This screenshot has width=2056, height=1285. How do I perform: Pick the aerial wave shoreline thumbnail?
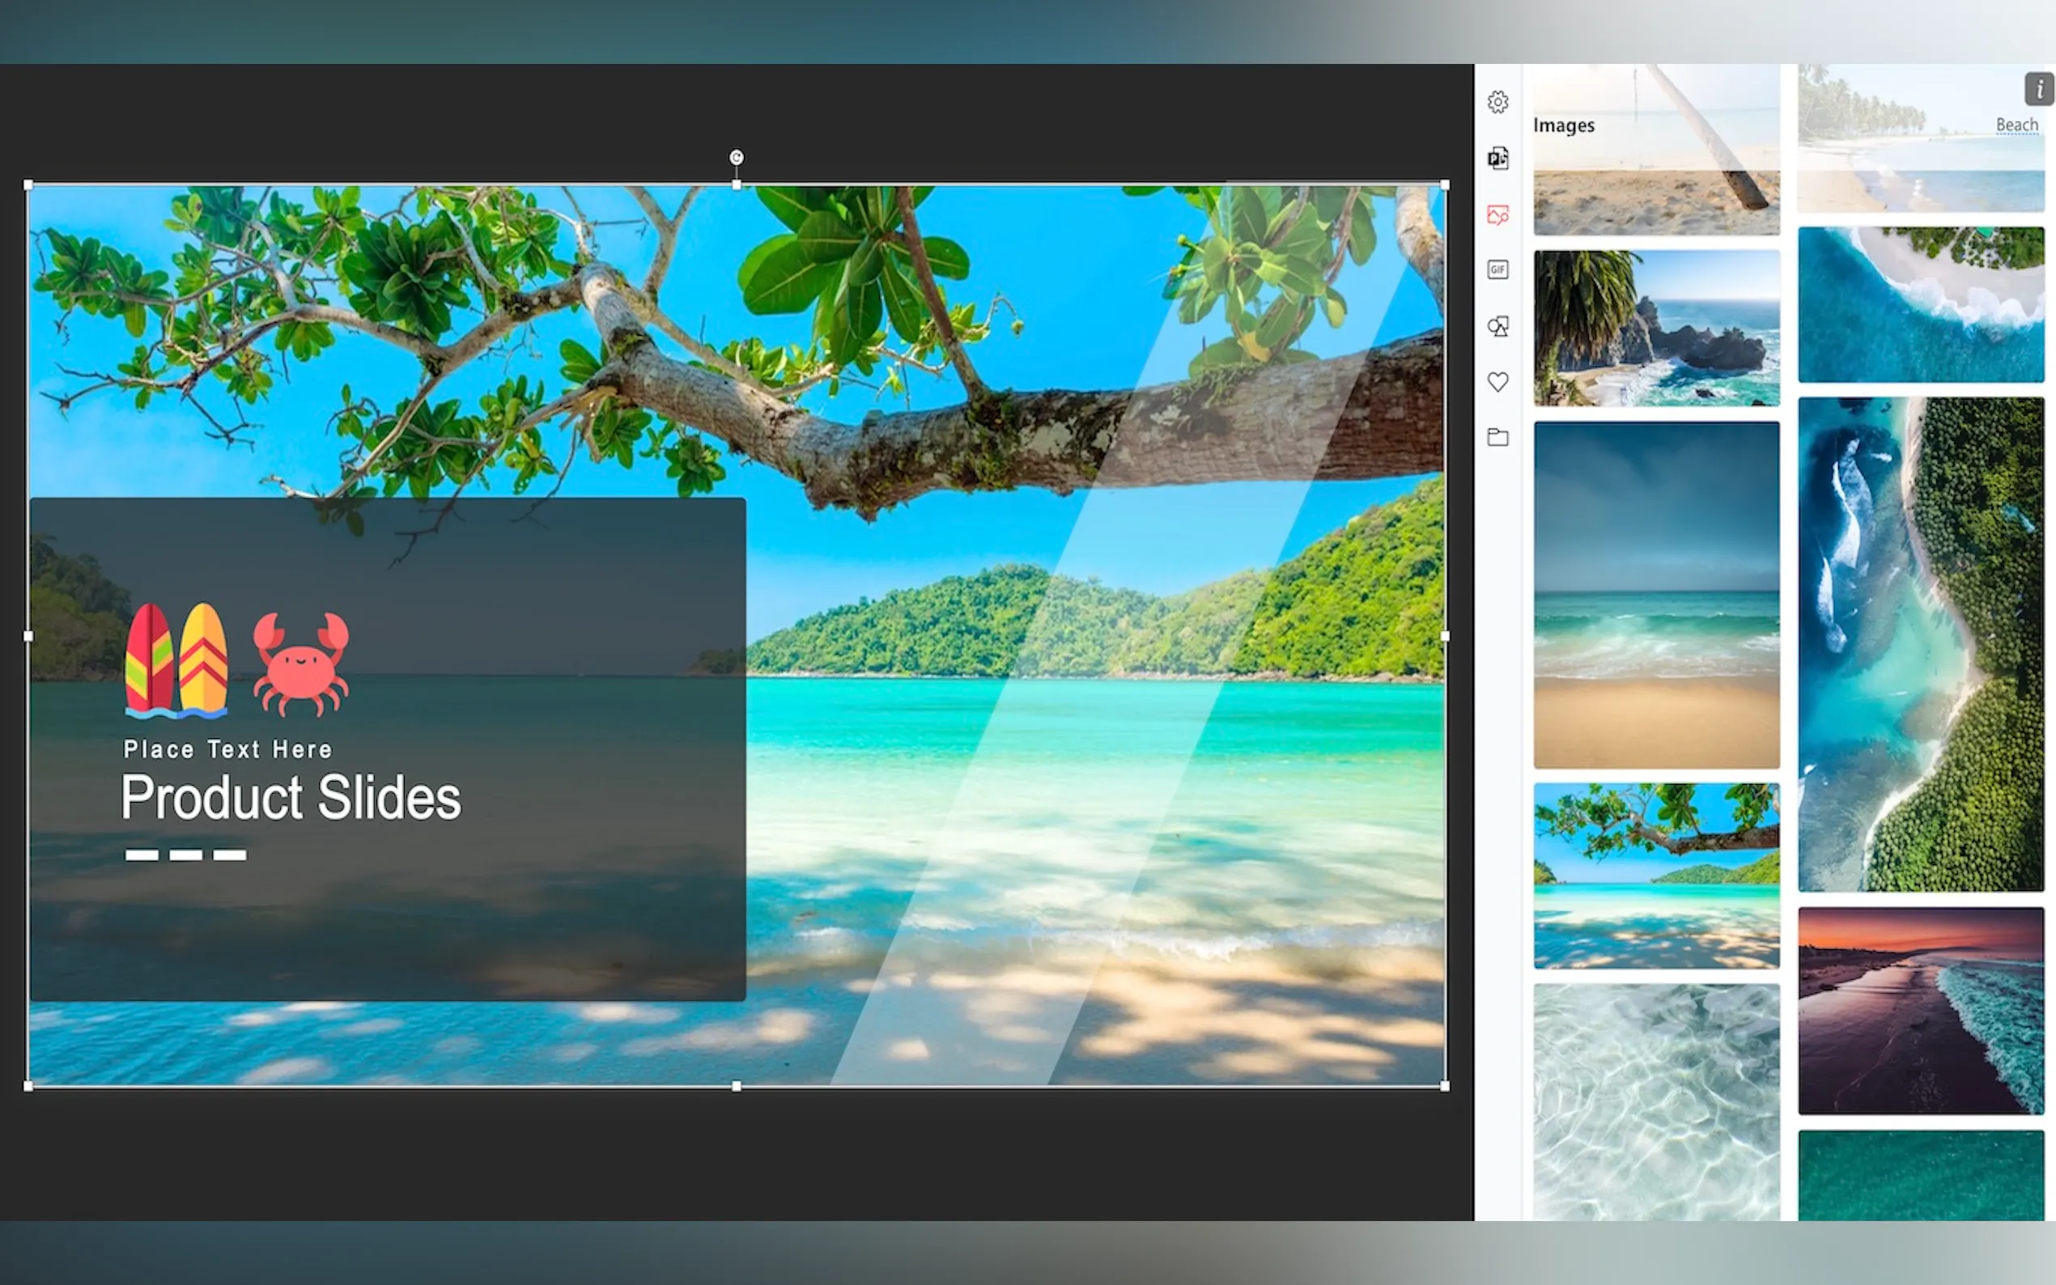1920,304
